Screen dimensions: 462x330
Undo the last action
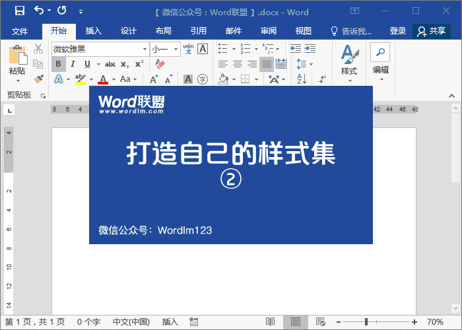click(x=39, y=11)
